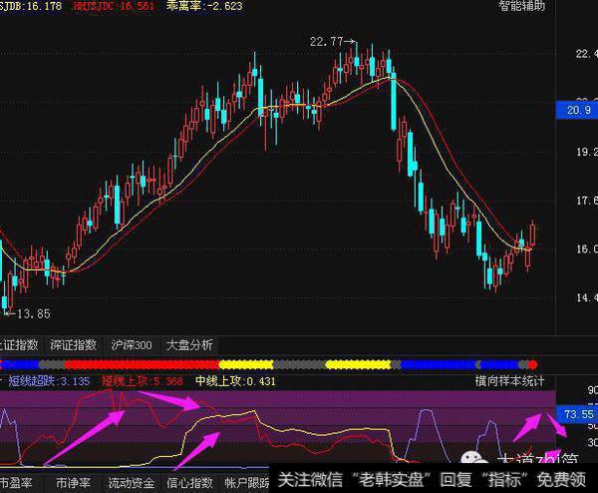
Task: Click the 智能辅助 button at top right
Action: coord(522,6)
